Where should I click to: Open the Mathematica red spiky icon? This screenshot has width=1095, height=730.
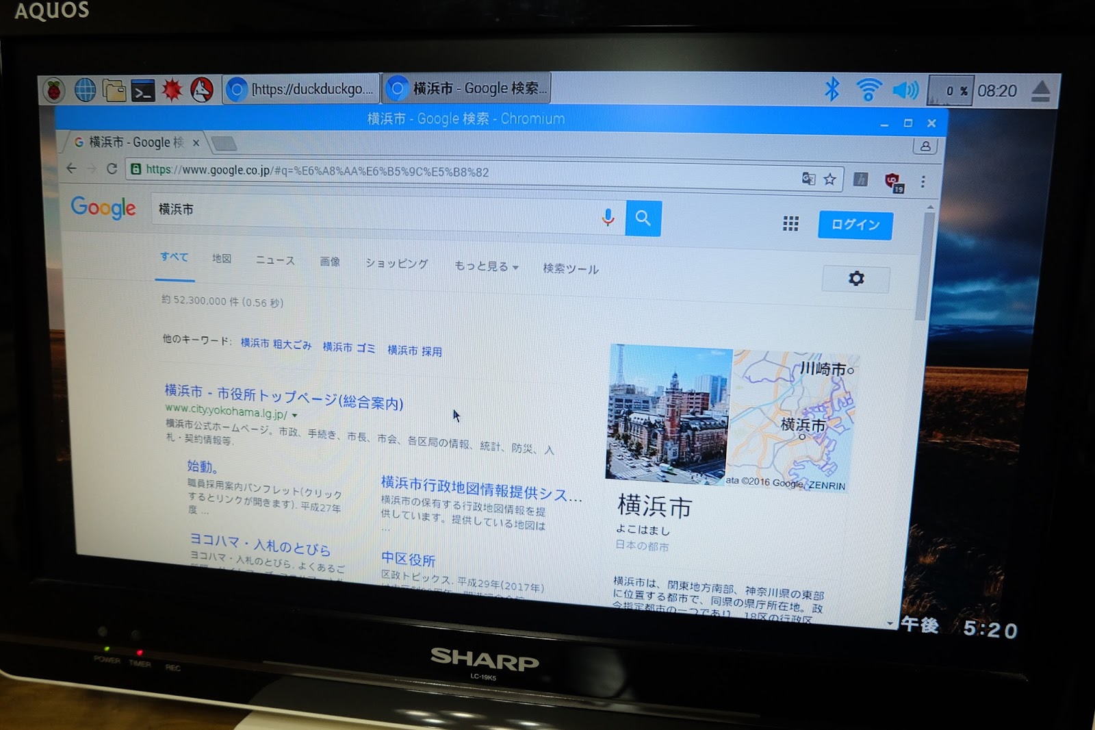172,90
